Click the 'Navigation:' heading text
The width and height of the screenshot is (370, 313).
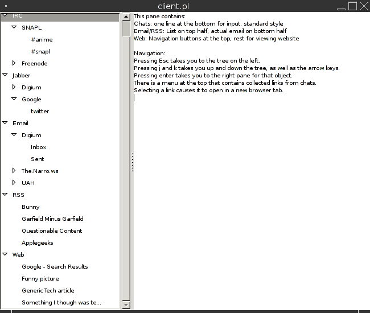(149, 53)
